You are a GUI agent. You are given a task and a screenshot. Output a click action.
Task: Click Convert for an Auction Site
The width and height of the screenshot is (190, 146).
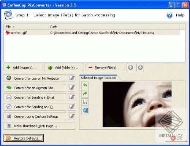(x=35, y=88)
